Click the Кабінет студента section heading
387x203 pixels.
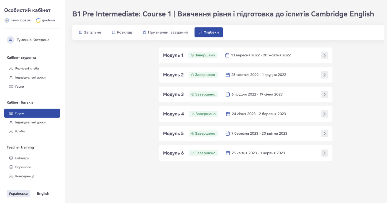coord(21,58)
